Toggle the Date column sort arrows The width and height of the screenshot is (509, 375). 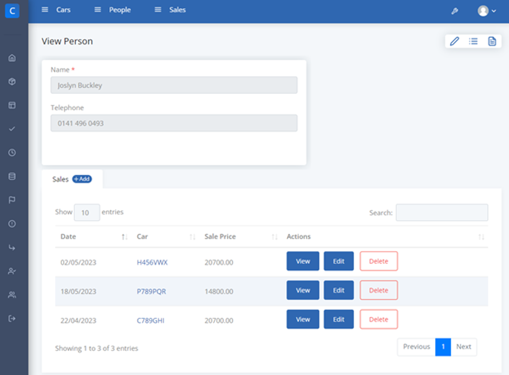[124, 237]
